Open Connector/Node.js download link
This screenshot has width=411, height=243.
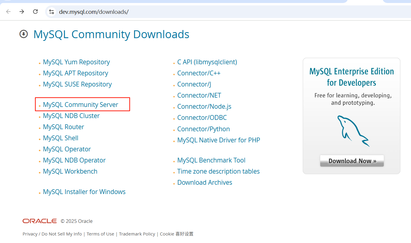(x=204, y=106)
